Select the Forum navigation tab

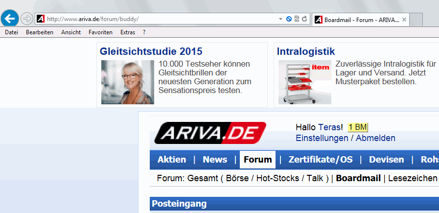pyautogui.click(x=257, y=160)
